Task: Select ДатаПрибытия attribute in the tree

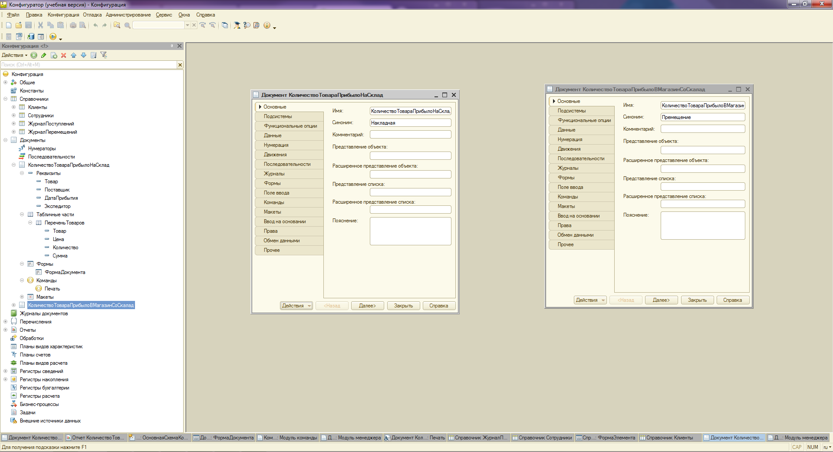Action: [x=61, y=198]
